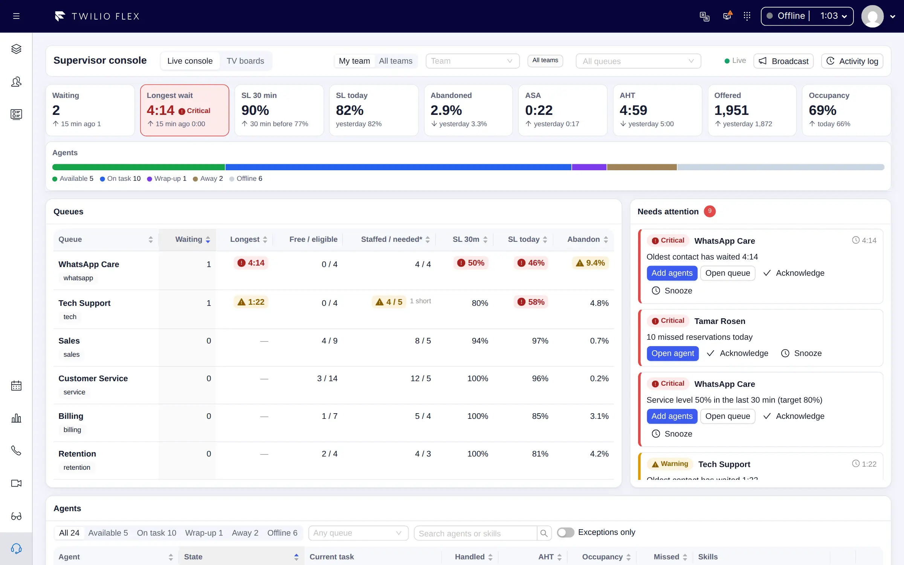
Task: Filter agents by the Available 5 tab
Action: pos(108,533)
